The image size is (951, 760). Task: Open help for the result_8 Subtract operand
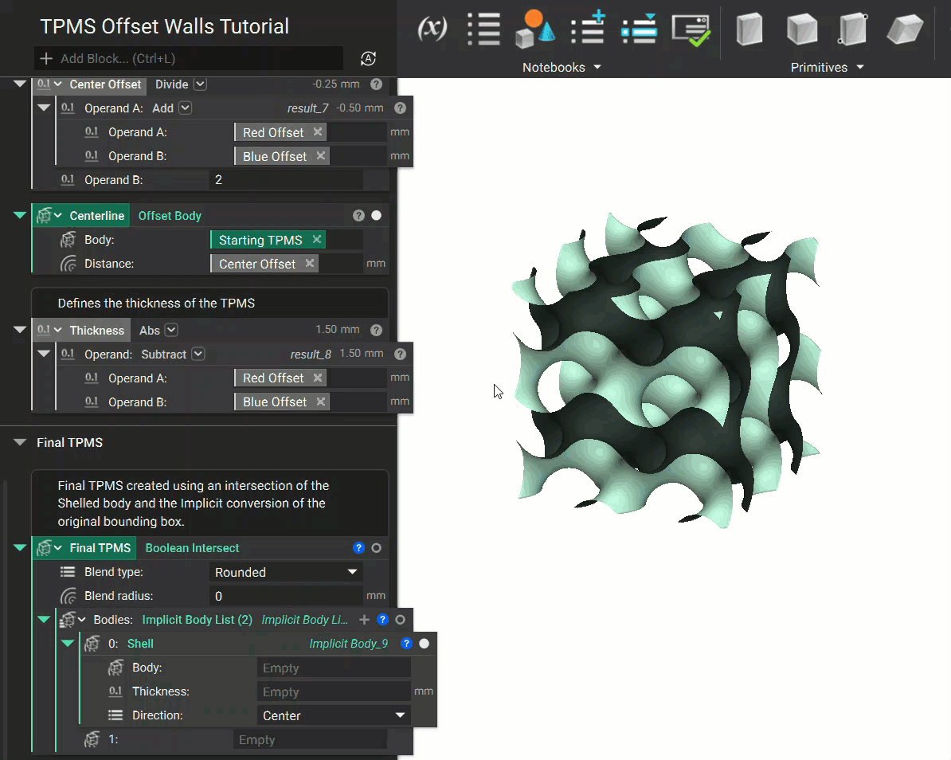pos(401,355)
